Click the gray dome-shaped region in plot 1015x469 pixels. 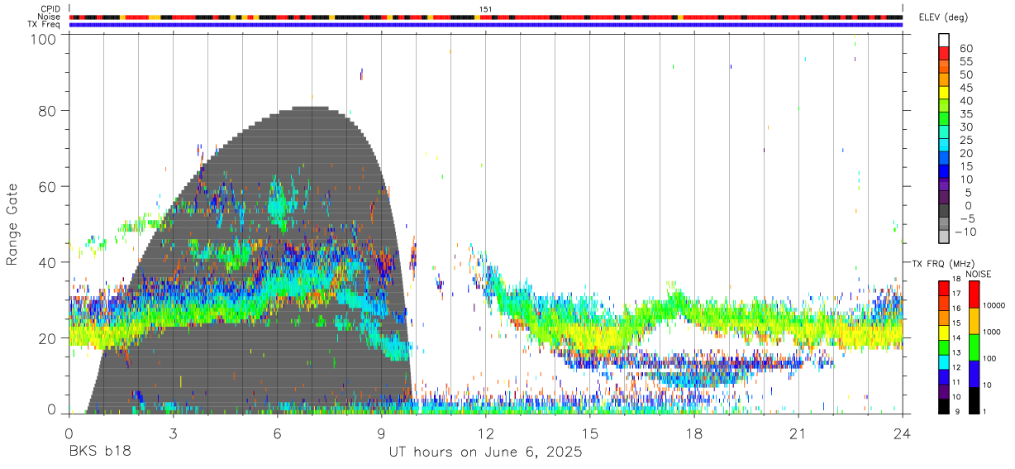coord(248,261)
